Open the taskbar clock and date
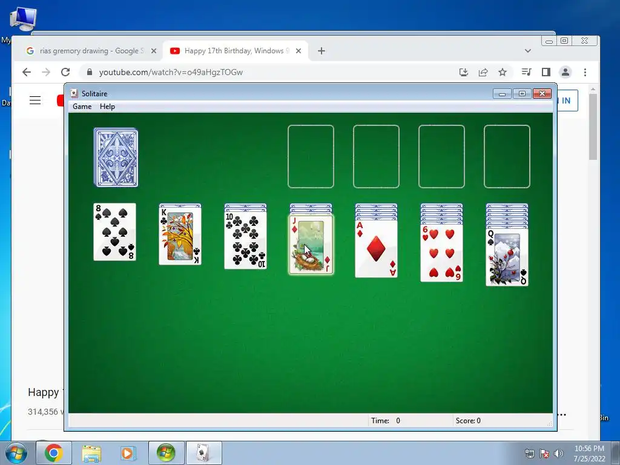The height and width of the screenshot is (465, 620). [589, 453]
